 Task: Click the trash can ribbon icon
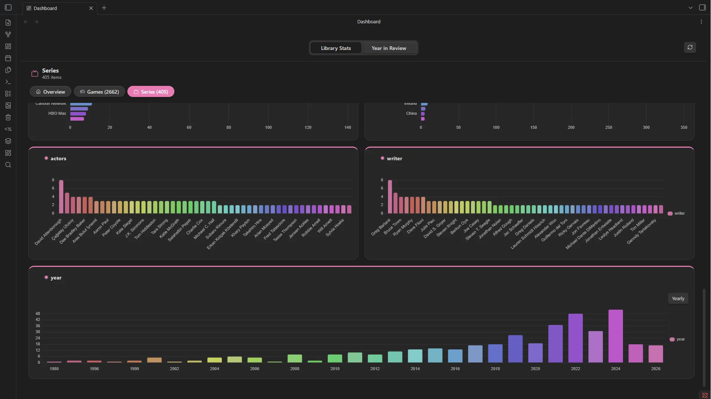[8, 117]
